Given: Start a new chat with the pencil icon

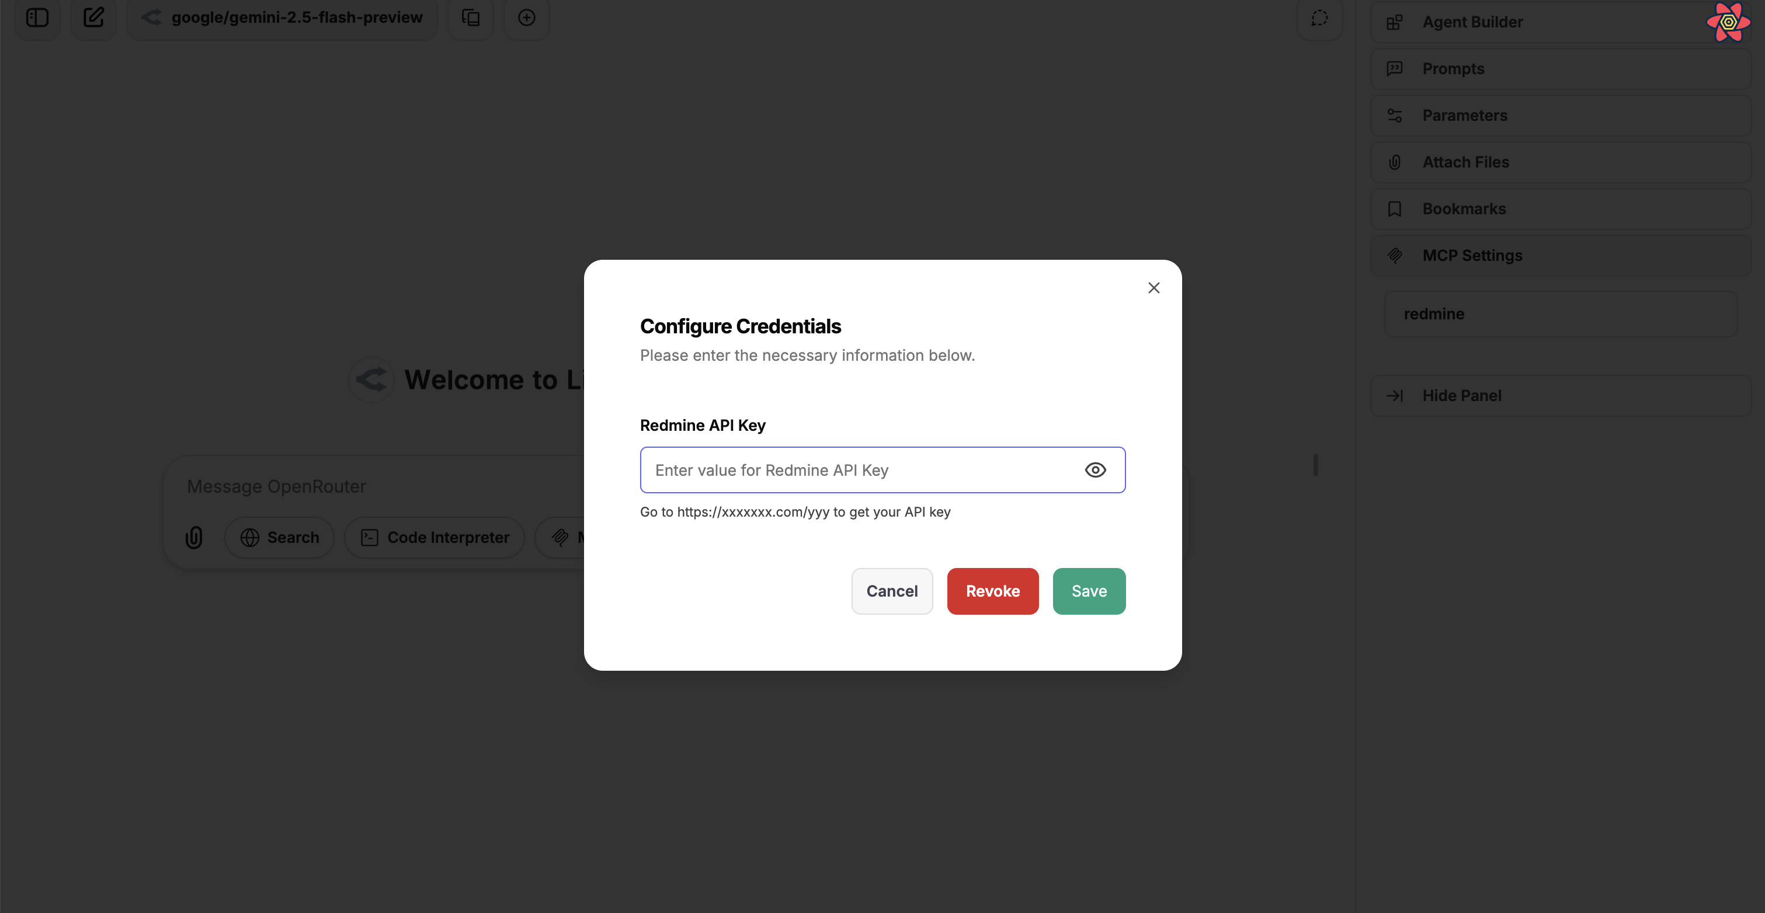Looking at the screenshot, I should click(x=93, y=18).
